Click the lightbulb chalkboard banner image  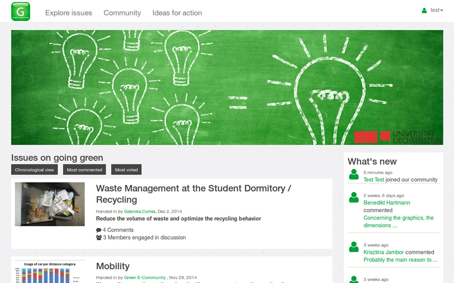click(x=227, y=87)
